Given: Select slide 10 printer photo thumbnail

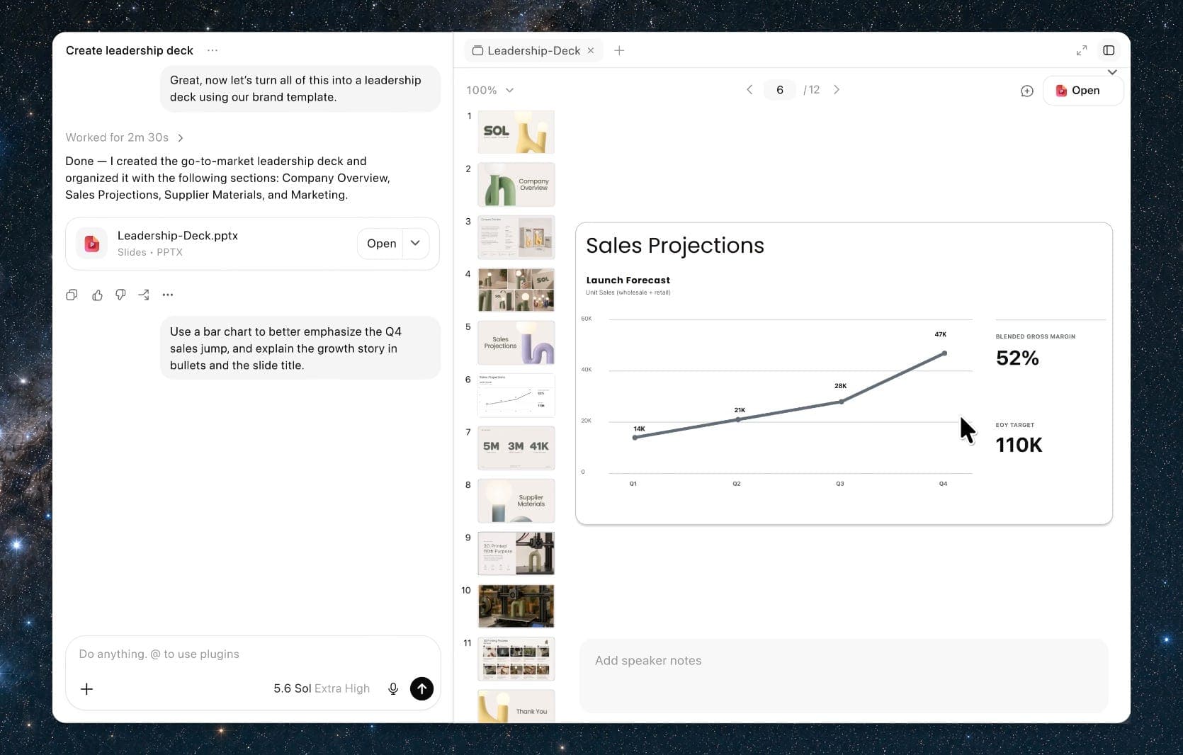Looking at the screenshot, I should [x=516, y=606].
